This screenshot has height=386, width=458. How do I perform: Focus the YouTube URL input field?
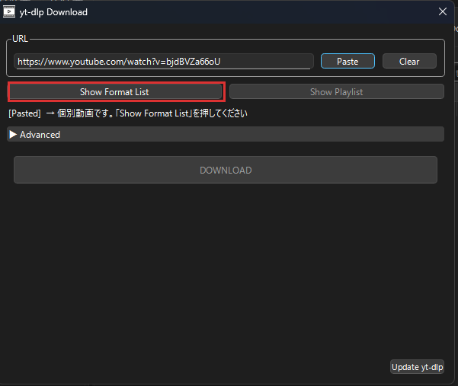coord(164,62)
